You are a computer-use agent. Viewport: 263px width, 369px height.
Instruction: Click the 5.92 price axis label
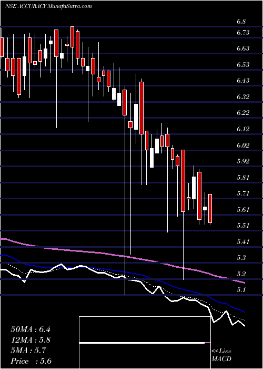[243, 161]
